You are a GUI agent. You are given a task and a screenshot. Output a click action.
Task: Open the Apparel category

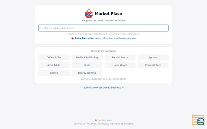tap(153, 57)
